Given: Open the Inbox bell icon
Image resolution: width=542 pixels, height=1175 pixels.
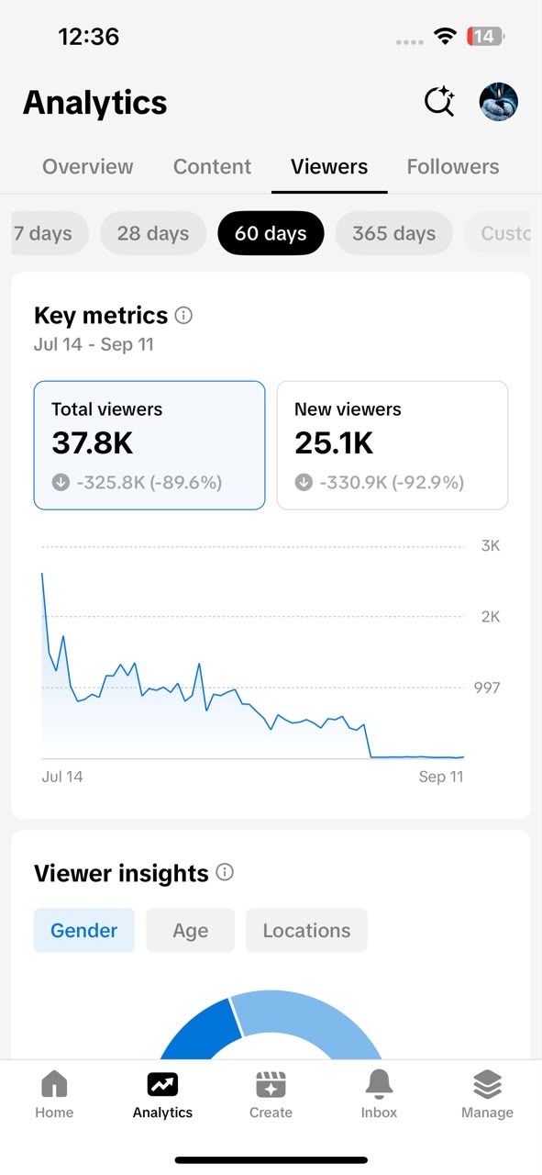Looking at the screenshot, I should click(x=379, y=1095).
